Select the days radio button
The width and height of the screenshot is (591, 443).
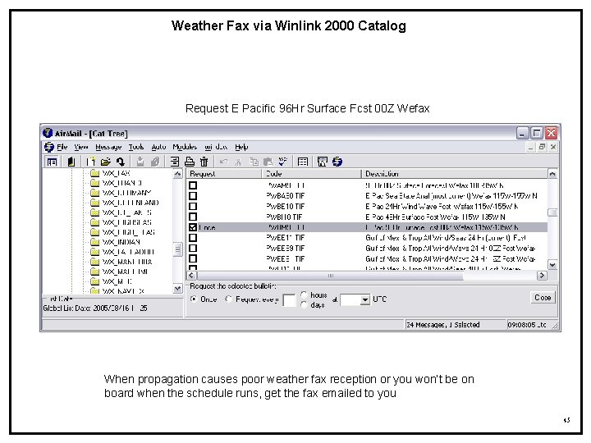(305, 304)
